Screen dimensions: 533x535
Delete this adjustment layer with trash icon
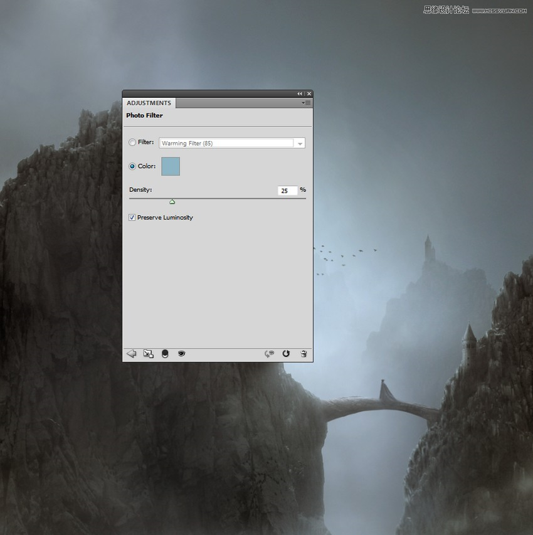point(303,354)
